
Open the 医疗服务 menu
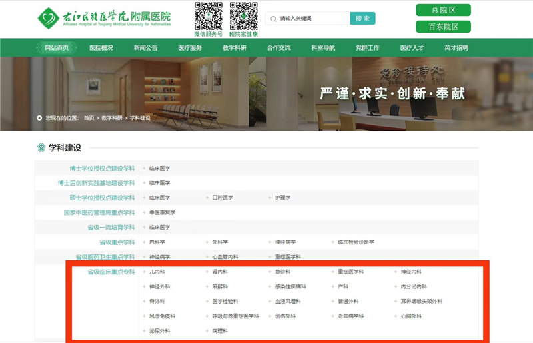(x=190, y=48)
